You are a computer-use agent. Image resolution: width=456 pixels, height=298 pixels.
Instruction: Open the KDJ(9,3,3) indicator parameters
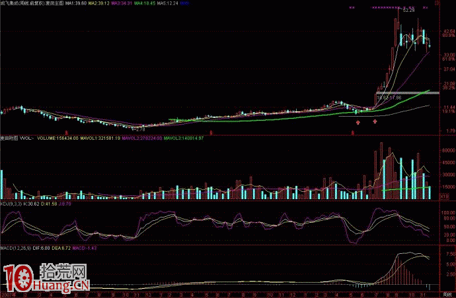11,204
